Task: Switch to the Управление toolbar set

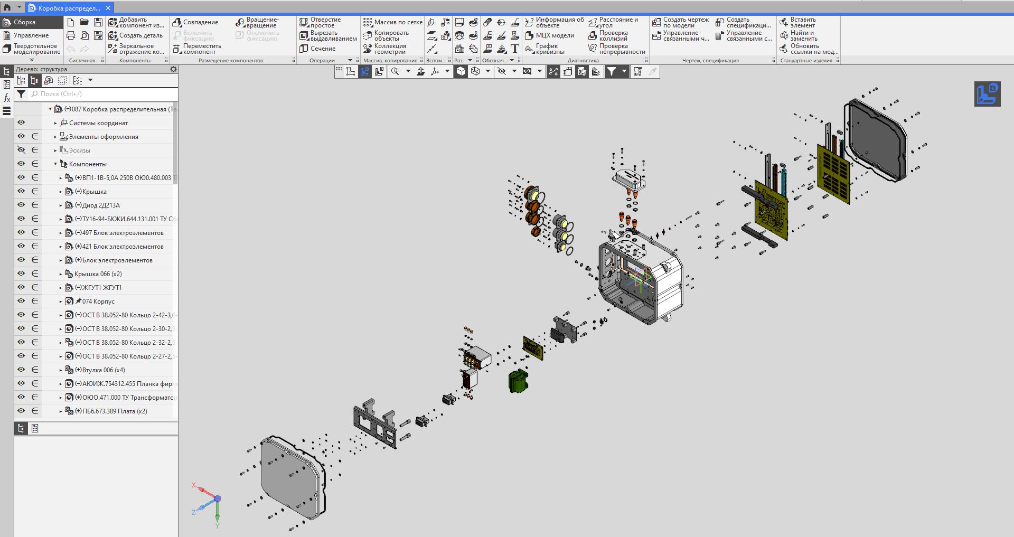Action: (x=31, y=35)
